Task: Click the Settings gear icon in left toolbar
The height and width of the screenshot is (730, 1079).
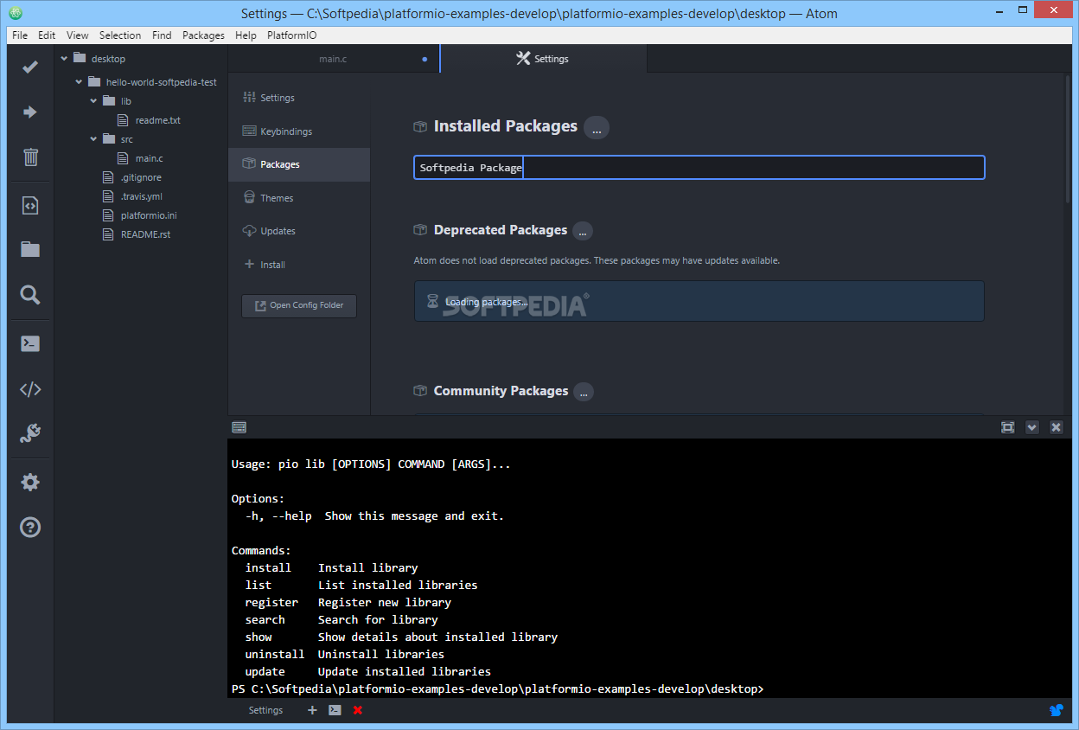Action: 30,482
